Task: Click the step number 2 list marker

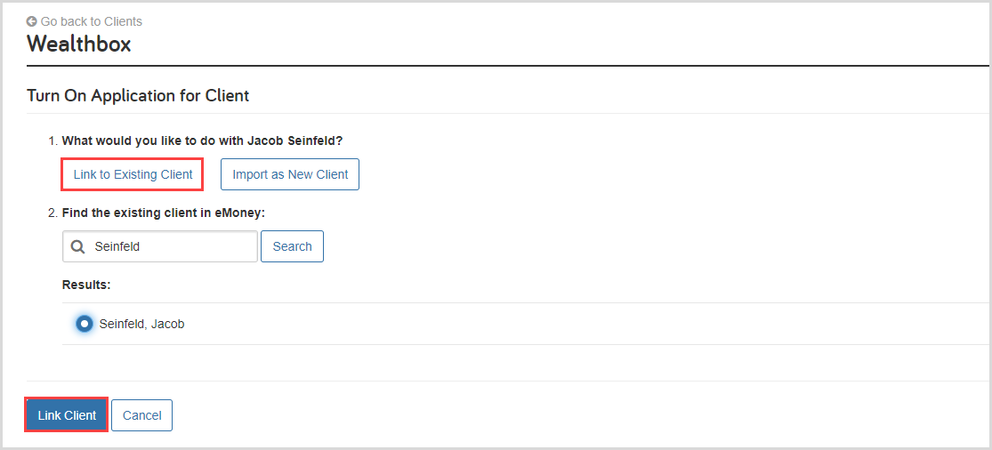Action: (52, 213)
